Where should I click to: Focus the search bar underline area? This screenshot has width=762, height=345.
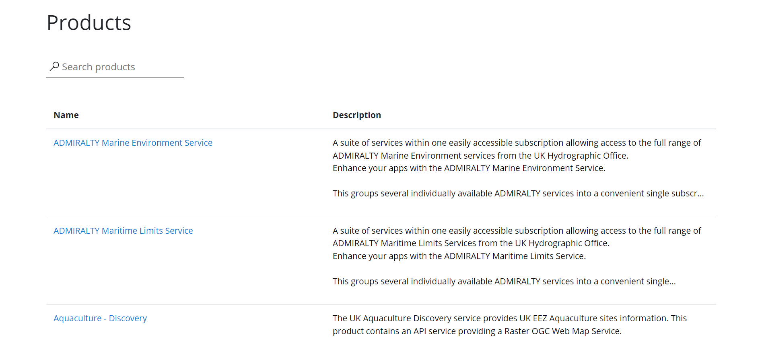(x=115, y=77)
